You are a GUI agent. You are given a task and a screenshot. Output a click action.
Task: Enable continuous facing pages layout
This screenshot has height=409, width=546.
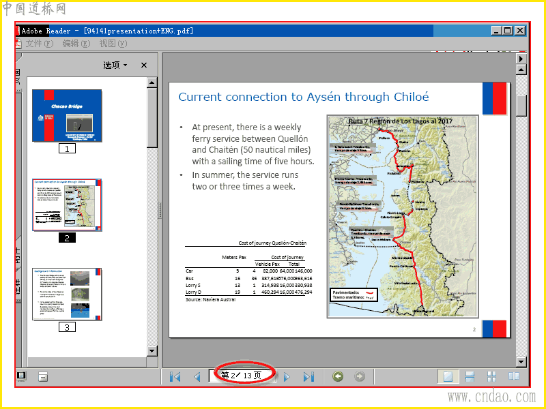click(x=491, y=376)
